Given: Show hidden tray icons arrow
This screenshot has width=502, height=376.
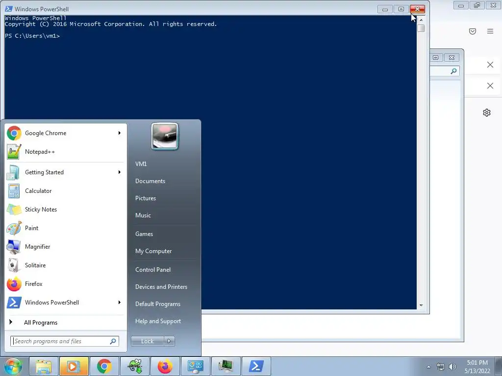Looking at the screenshot, I should coord(428,367).
